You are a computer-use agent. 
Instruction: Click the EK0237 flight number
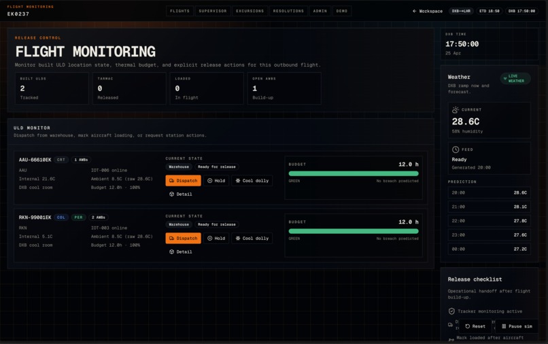pos(18,14)
